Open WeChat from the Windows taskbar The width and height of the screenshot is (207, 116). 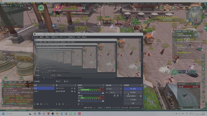click(70, 114)
